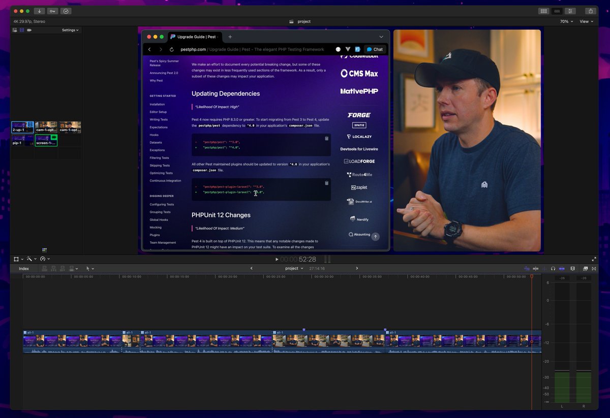Go forward in timeline history
This screenshot has height=418, width=610.
(357, 268)
